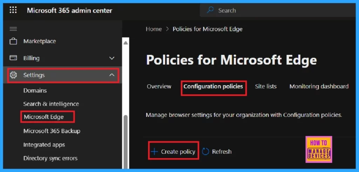Open Domains under Settings
Viewport: 359px width, 172px height.
point(35,91)
